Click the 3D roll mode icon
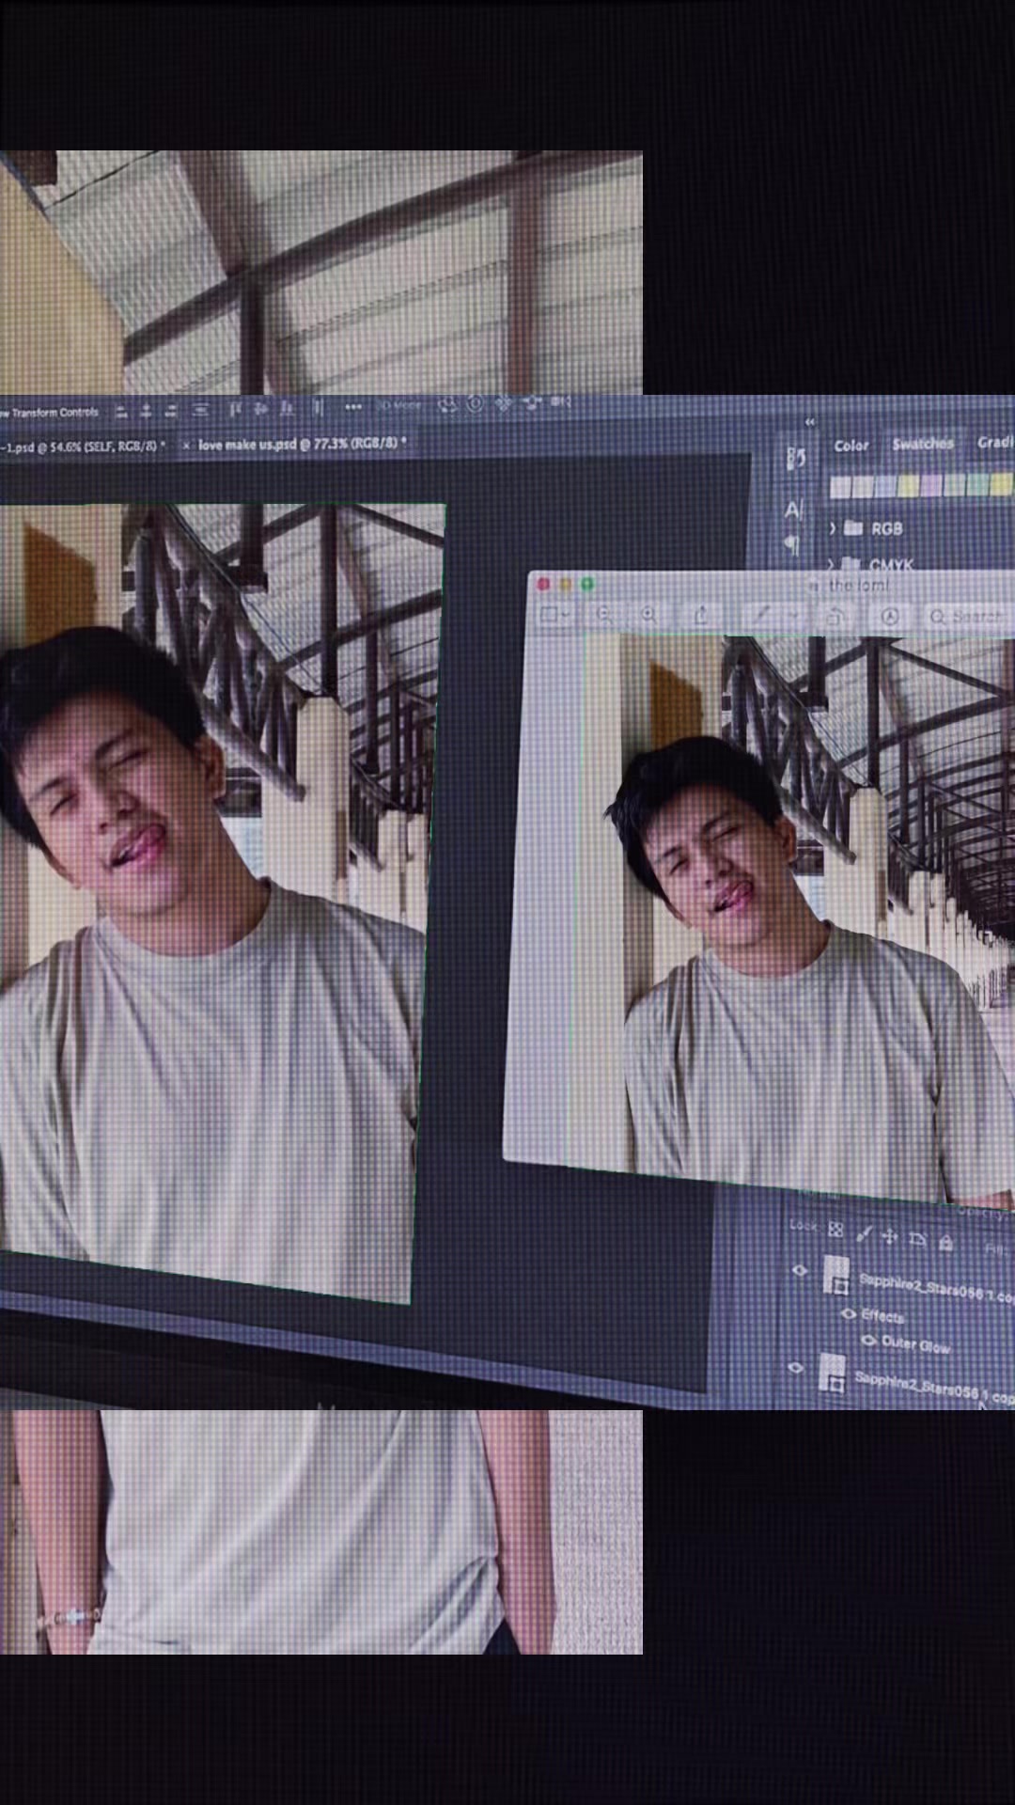This screenshot has width=1015, height=1805. (x=475, y=405)
